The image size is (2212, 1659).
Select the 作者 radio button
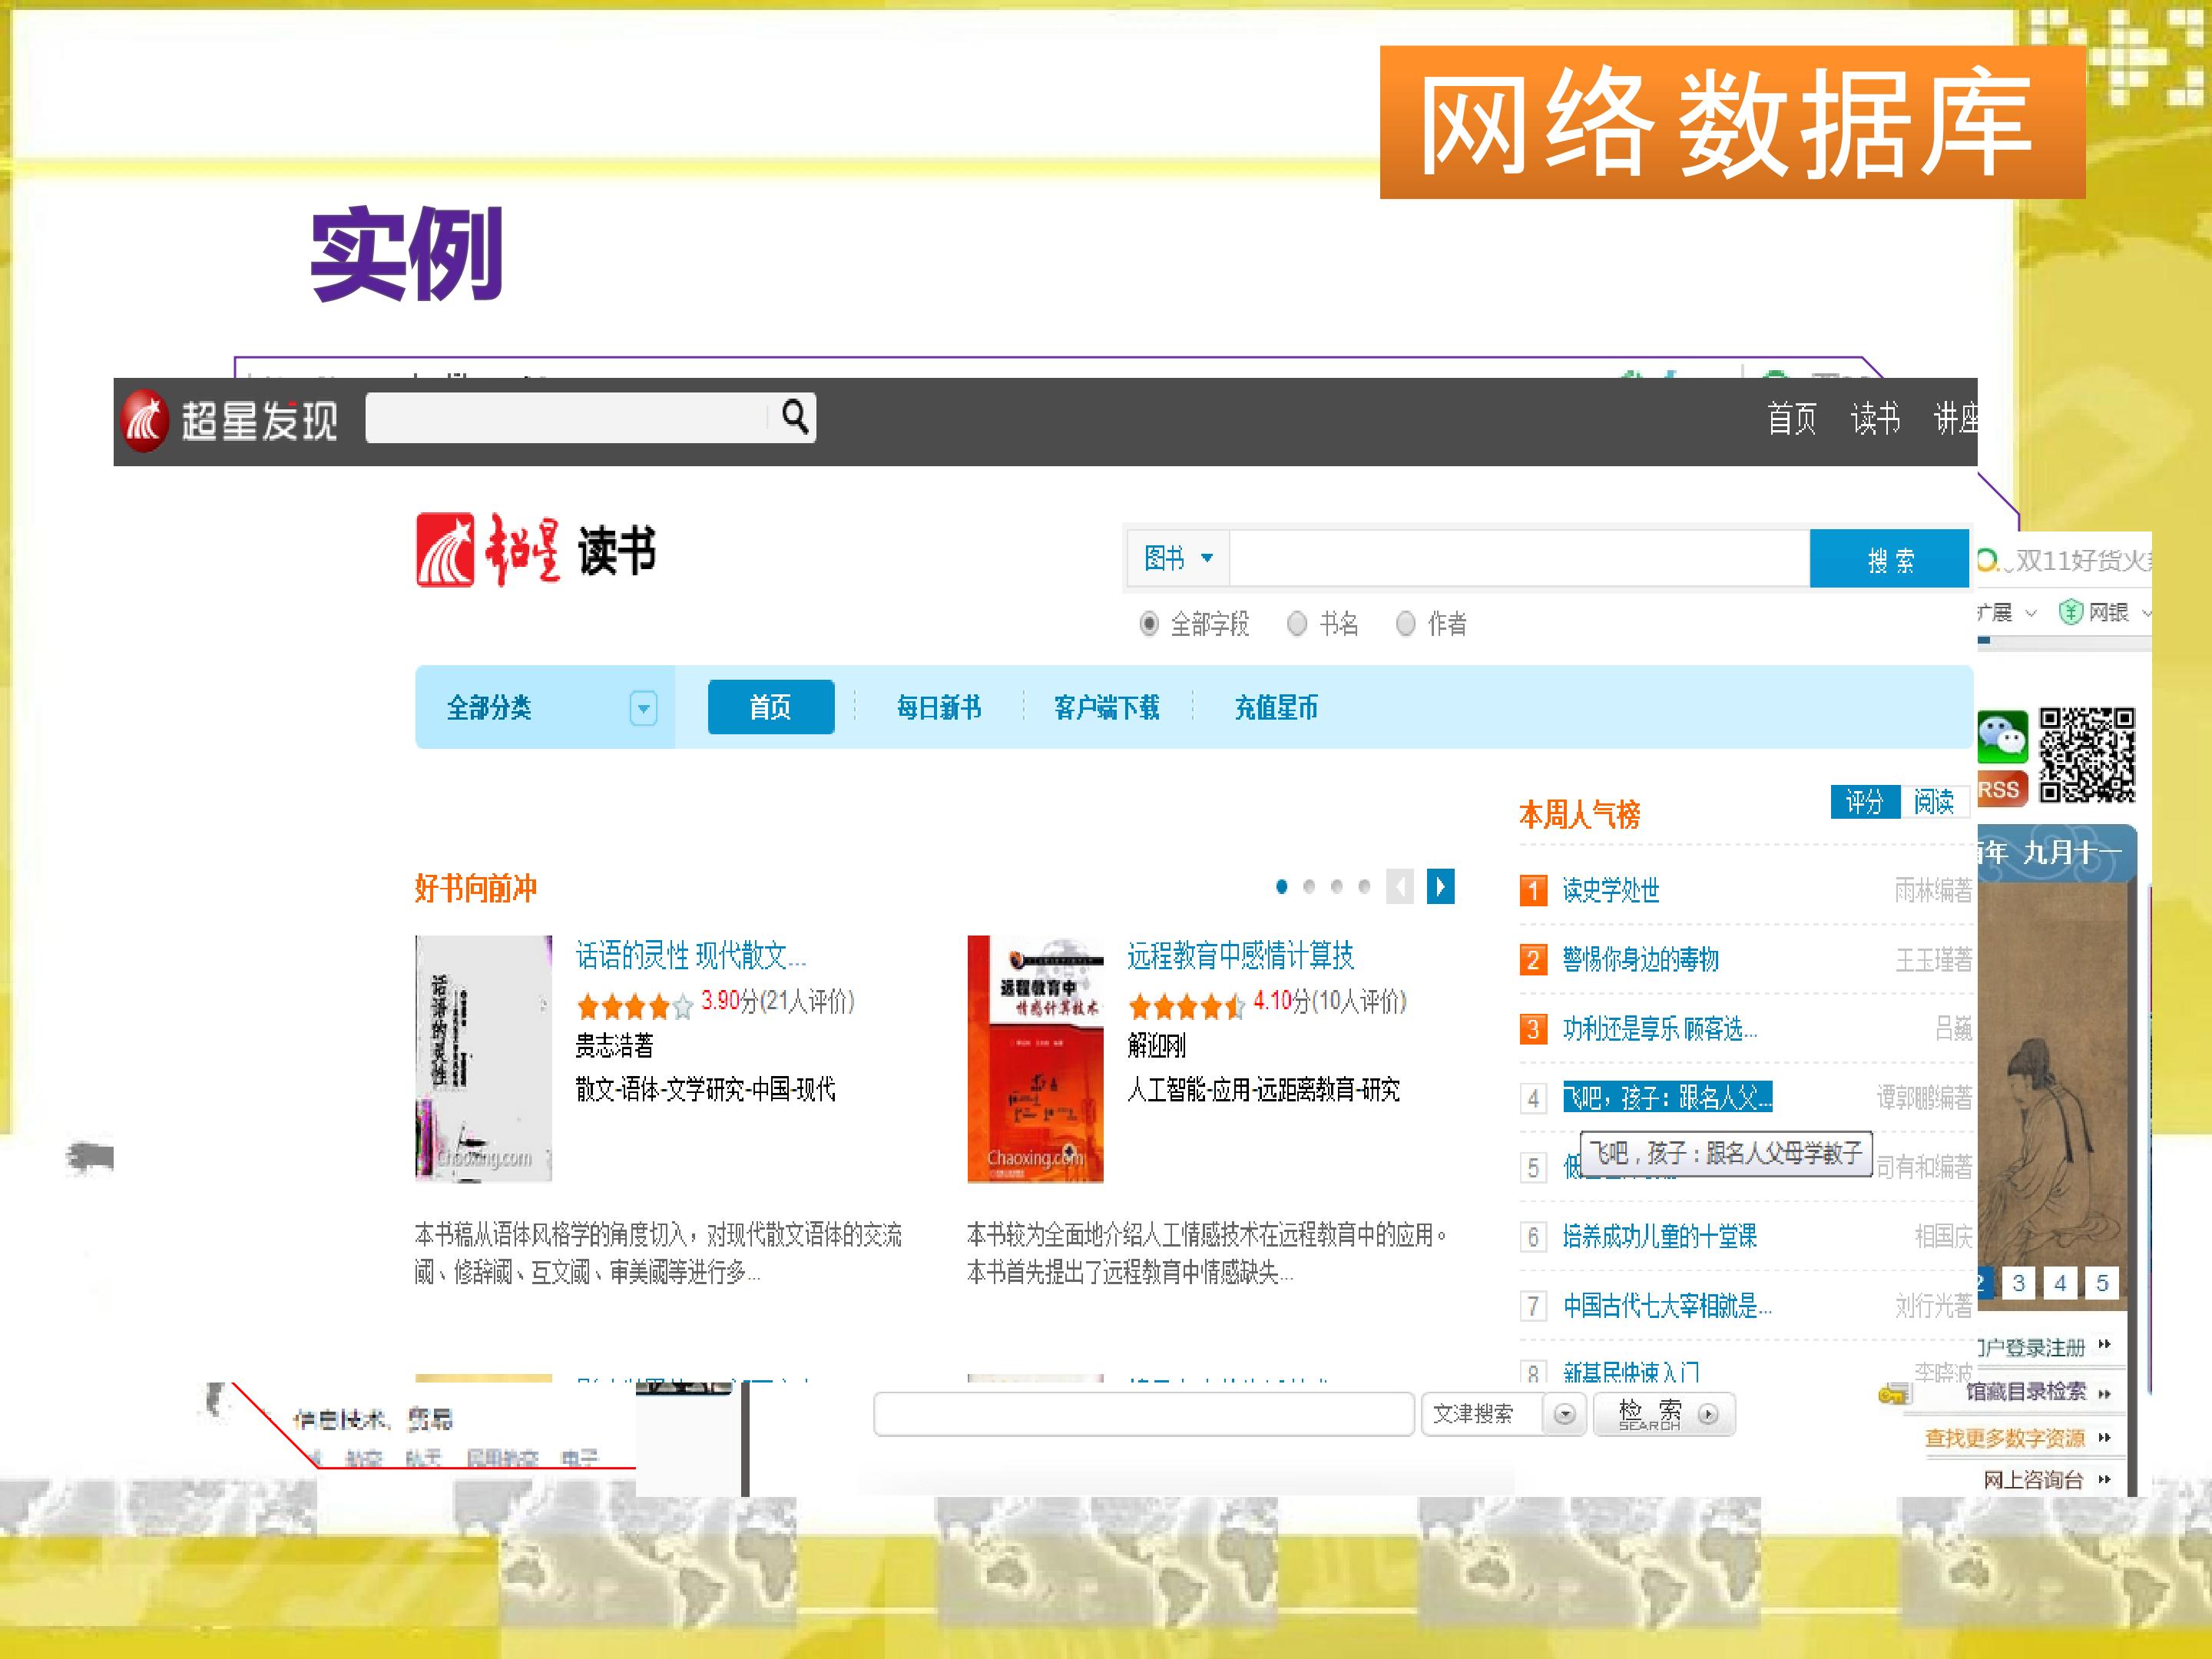pos(1405,624)
